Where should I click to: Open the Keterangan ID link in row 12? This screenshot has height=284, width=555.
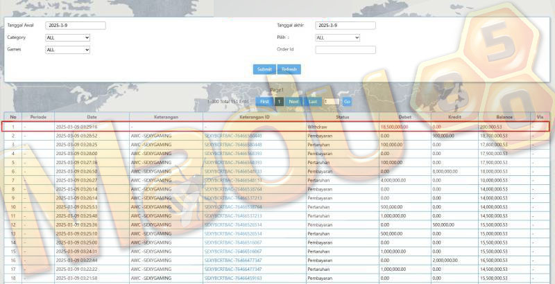[233, 224]
